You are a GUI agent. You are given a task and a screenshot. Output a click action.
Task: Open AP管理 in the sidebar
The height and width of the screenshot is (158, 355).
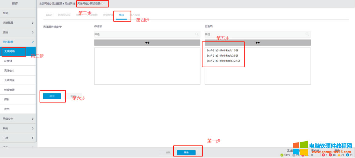click(18, 61)
